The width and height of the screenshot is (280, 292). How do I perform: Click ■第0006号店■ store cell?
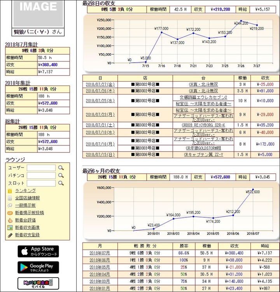pyautogui.click(x=145, y=155)
